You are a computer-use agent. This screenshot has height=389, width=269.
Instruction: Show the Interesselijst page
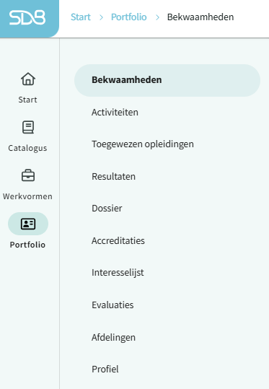coord(167,273)
